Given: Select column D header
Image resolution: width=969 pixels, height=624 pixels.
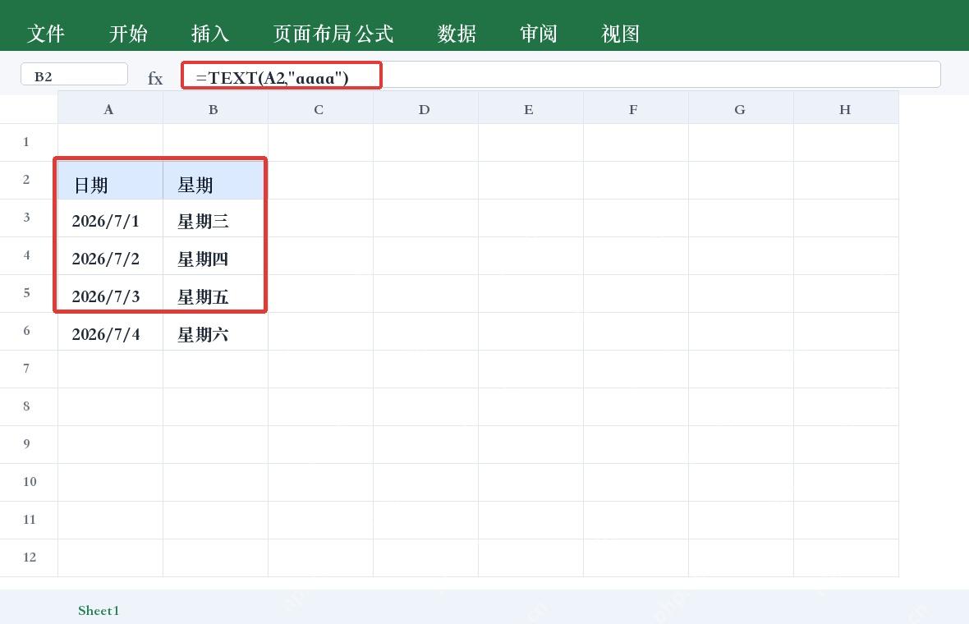Looking at the screenshot, I should click(425, 108).
